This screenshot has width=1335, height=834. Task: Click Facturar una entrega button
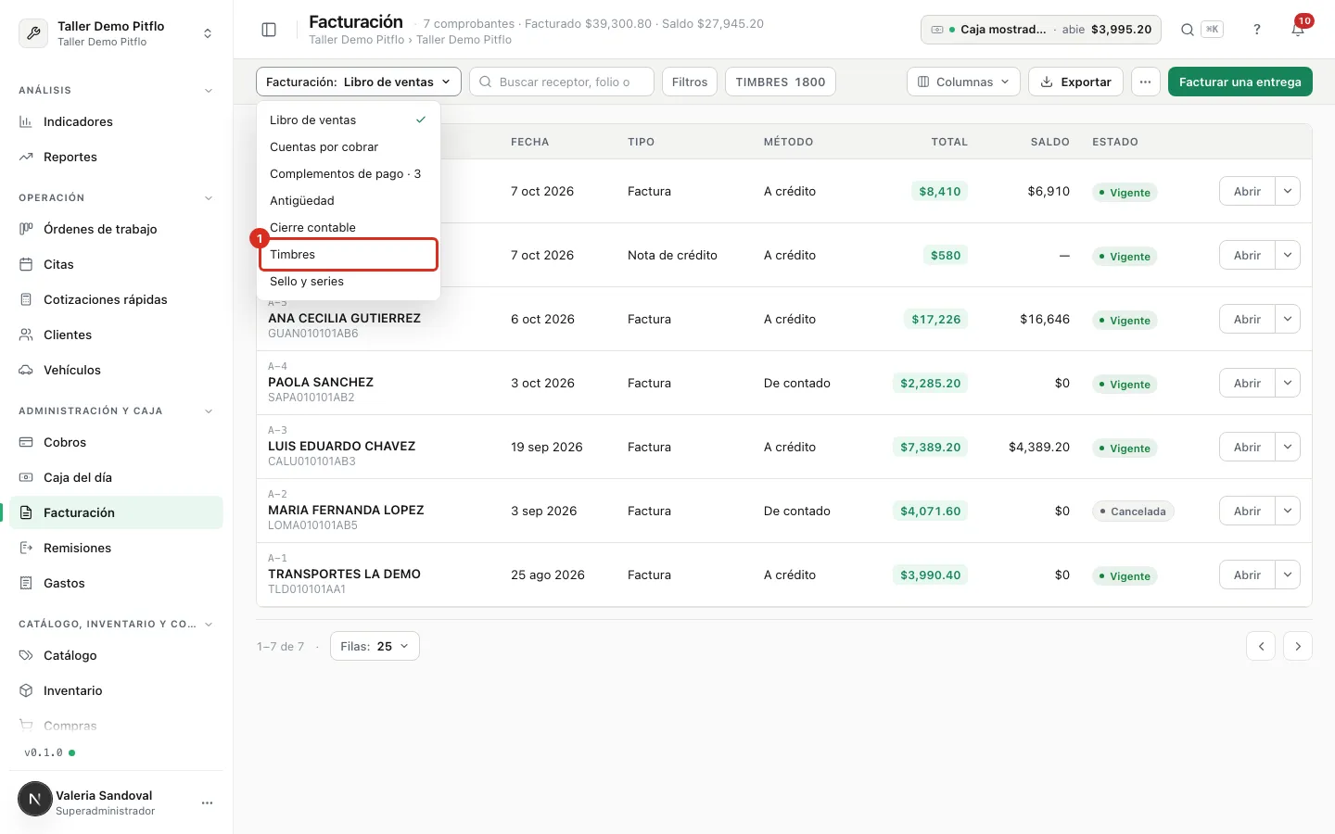[x=1240, y=82]
